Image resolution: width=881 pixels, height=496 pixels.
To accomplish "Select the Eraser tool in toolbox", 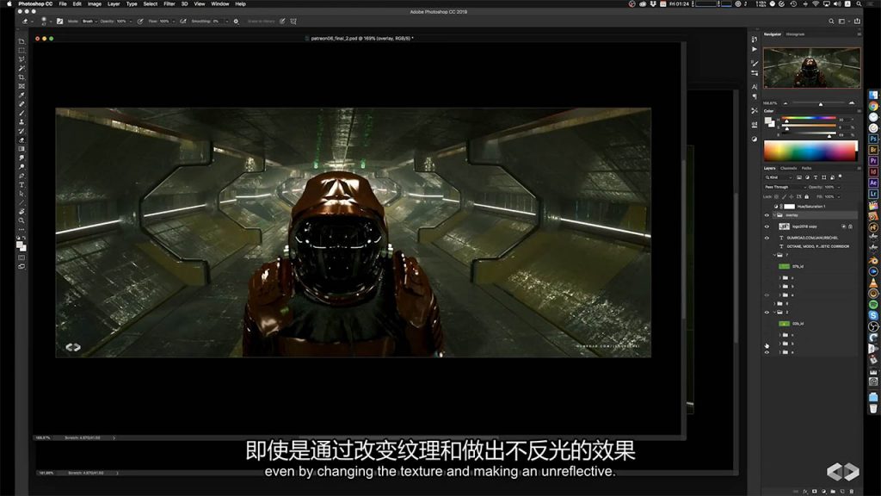I will (22, 140).
